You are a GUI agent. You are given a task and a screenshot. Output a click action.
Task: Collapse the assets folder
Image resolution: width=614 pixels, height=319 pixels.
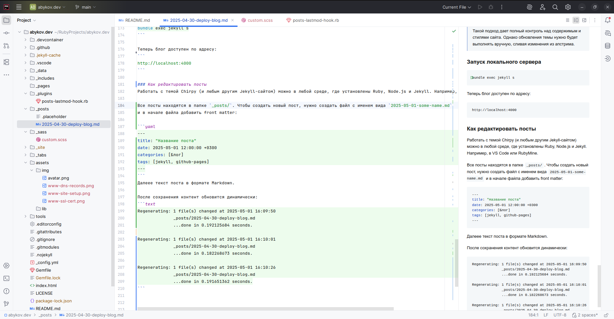26,163
